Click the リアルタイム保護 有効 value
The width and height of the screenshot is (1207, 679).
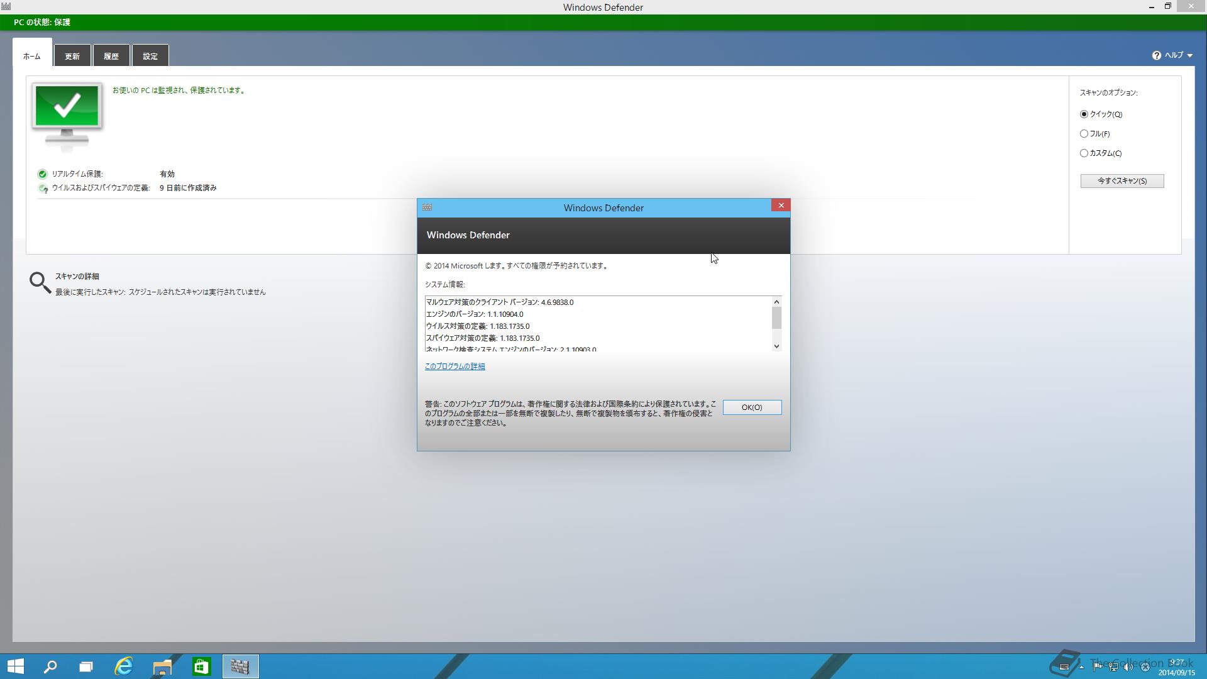pyautogui.click(x=167, y=174)
